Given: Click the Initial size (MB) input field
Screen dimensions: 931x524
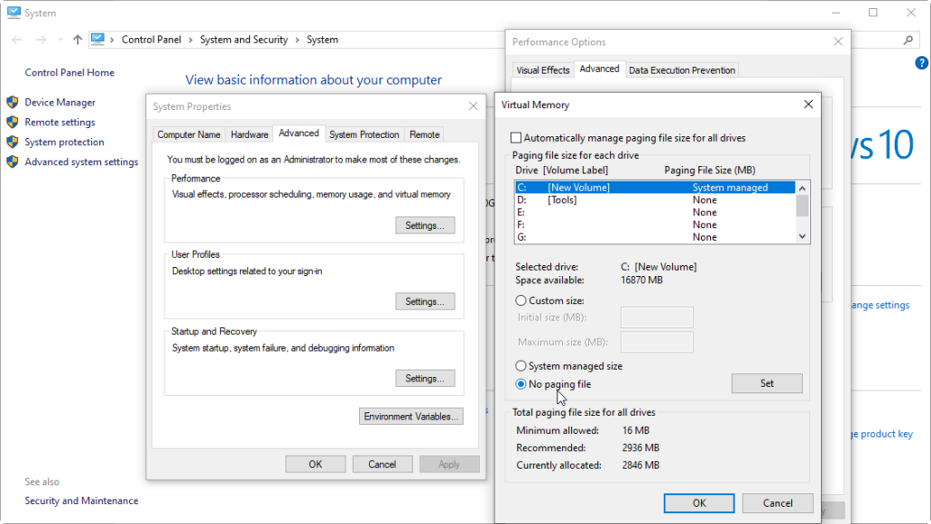Looking at the screenshot, I should tap(656, 317).
